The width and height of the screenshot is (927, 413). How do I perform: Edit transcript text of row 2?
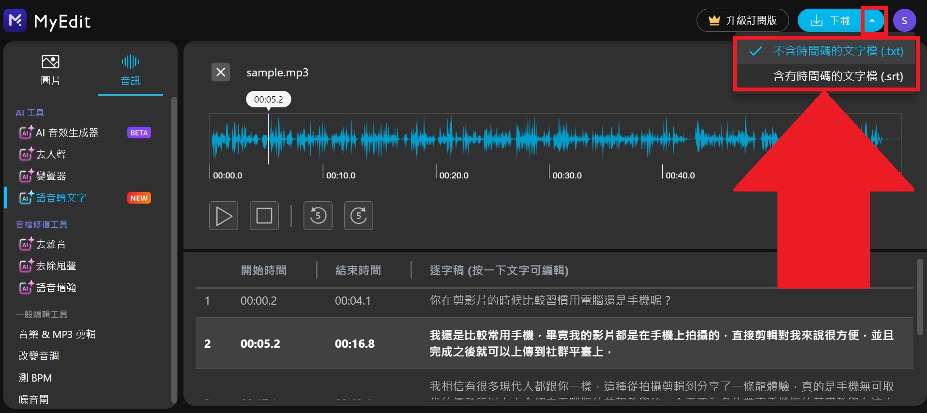pyautogui.click(x=661, y=343)
